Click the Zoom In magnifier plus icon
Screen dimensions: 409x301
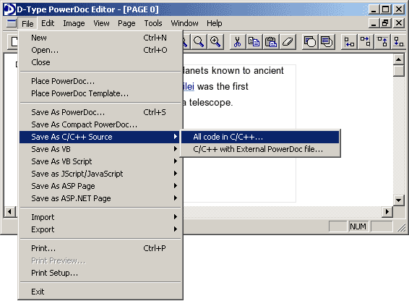tap(215, 42)
